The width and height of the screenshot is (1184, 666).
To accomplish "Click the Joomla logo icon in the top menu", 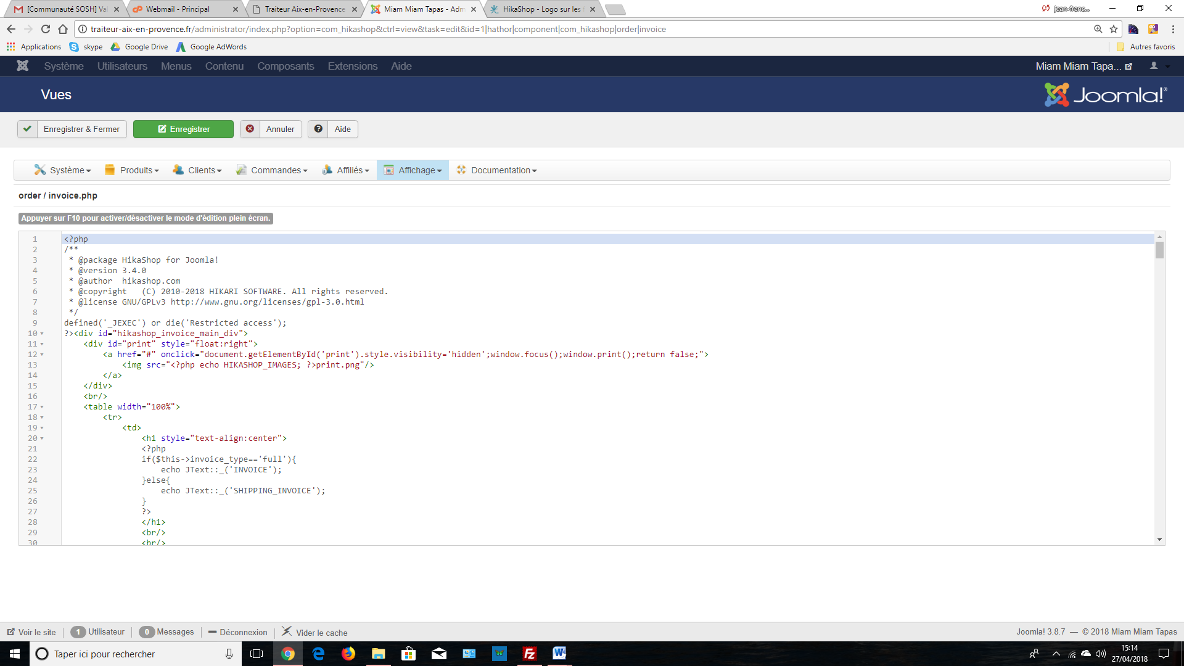I will coord(23,66).
